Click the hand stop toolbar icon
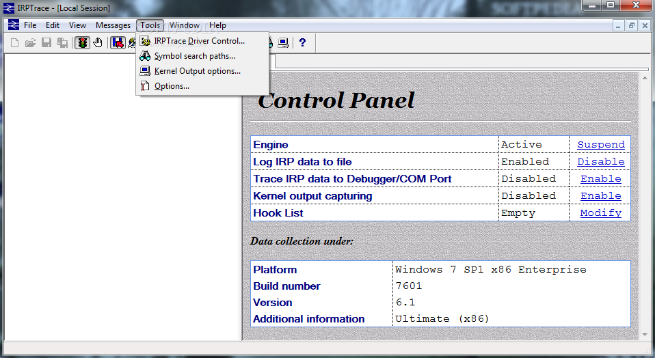 coord(98,42)
